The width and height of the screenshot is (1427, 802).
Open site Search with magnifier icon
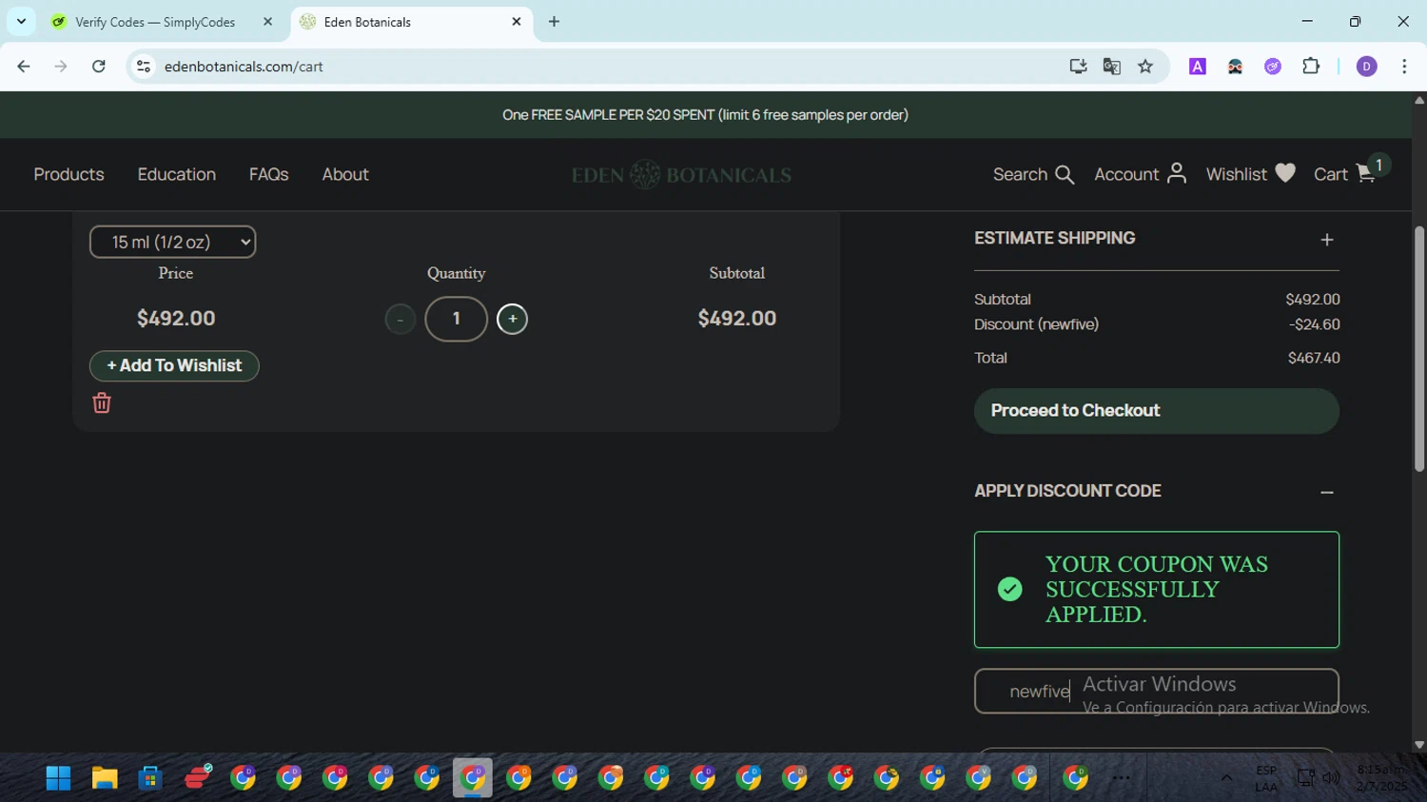click(1033, 175)
